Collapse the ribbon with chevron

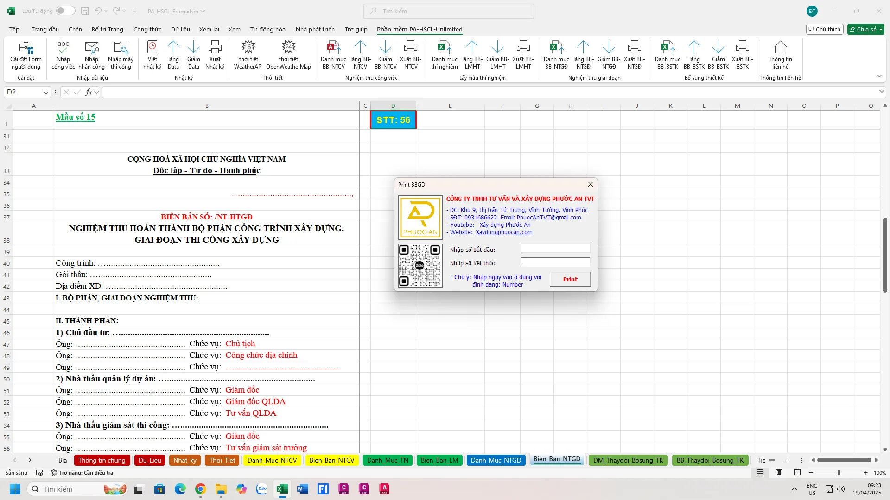[879, 76]
